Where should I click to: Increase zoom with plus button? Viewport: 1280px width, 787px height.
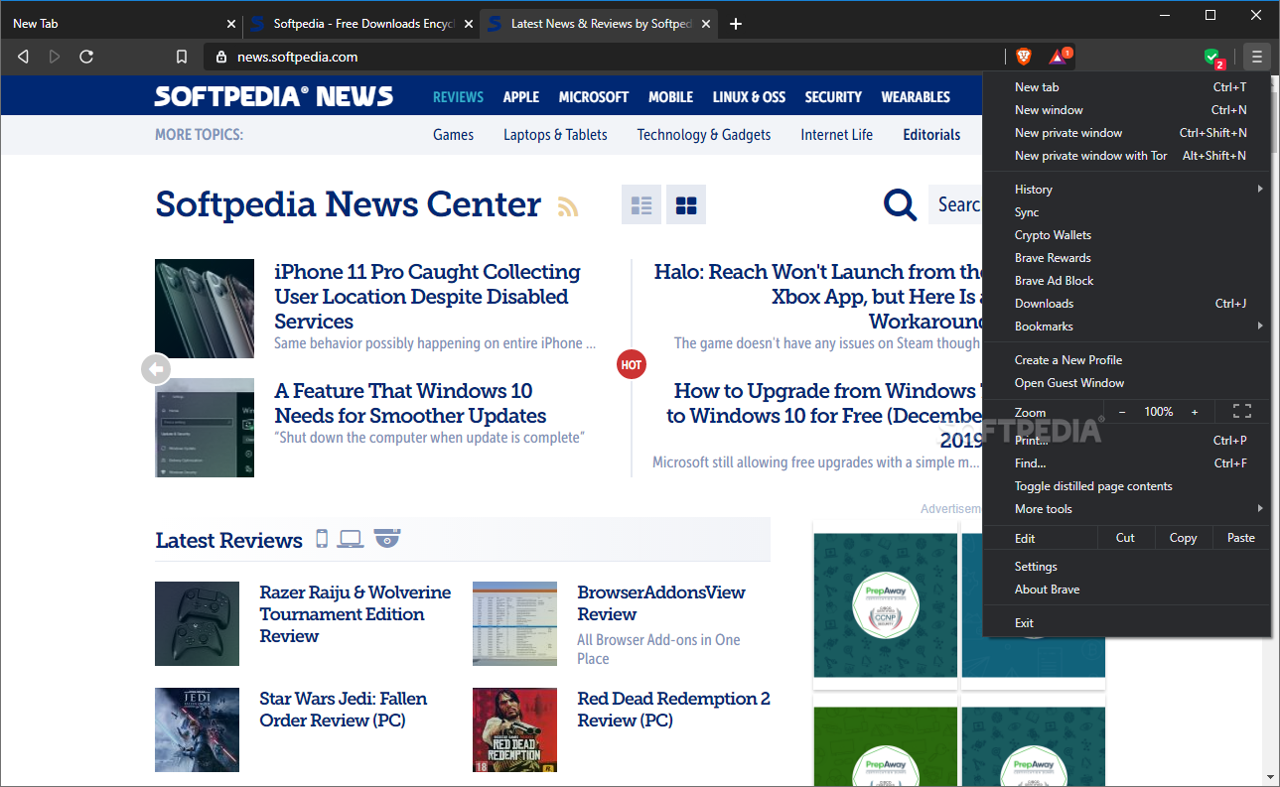pyautogui.click(x=1195, y=411)
